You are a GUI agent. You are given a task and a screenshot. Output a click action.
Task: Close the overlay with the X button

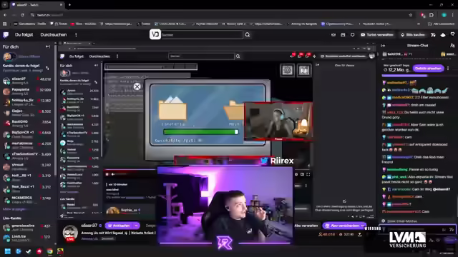click(137, 86)
